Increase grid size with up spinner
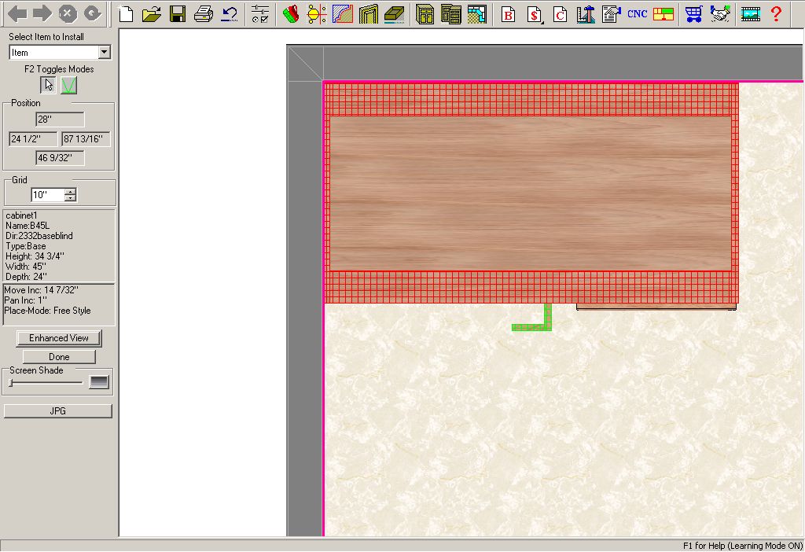Viewport: 805px width, 552px height. point(70,192)
